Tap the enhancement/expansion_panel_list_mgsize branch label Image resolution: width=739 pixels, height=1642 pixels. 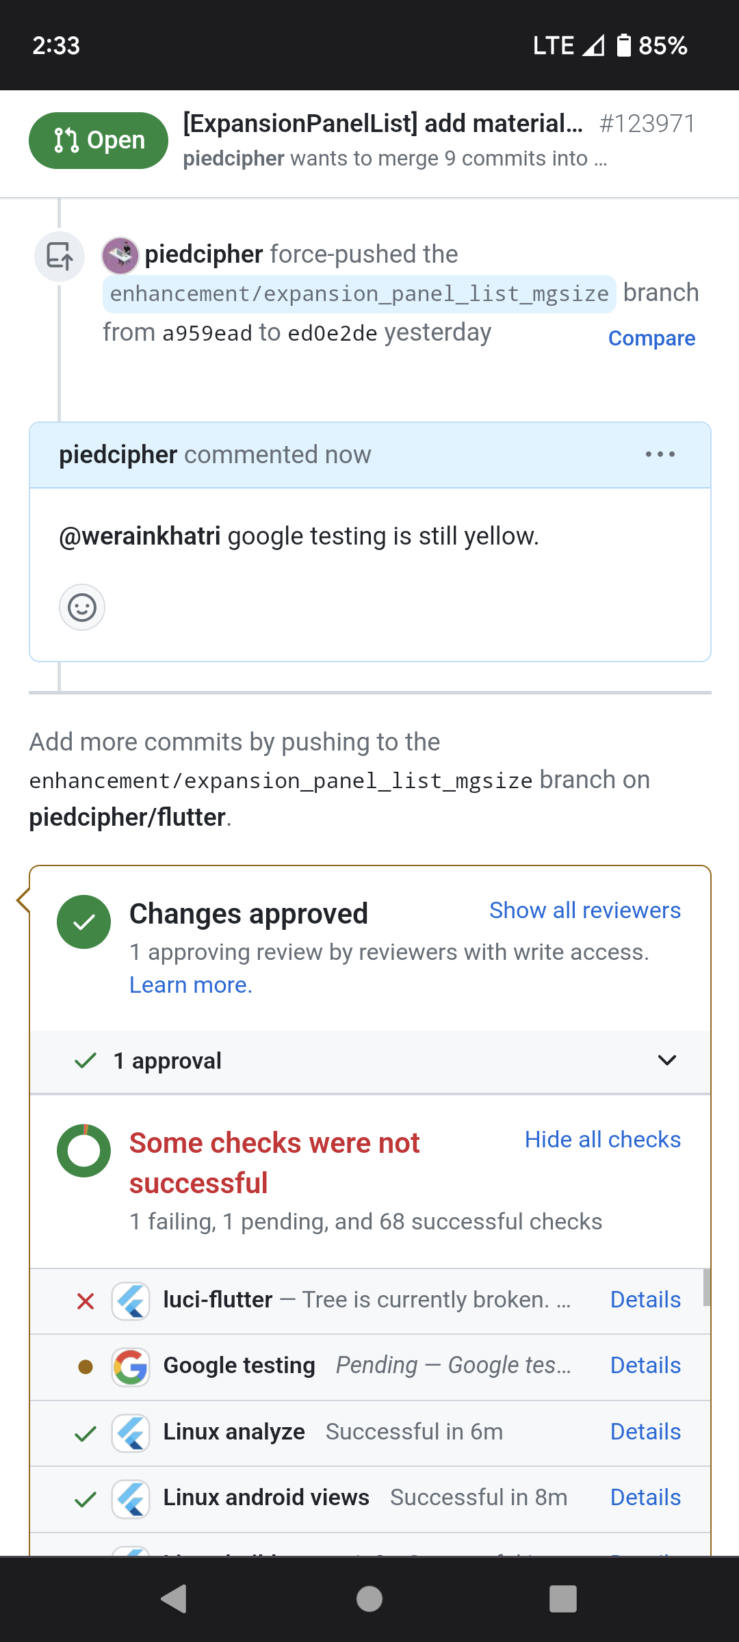pyautogui.click(x=359, y=294)
